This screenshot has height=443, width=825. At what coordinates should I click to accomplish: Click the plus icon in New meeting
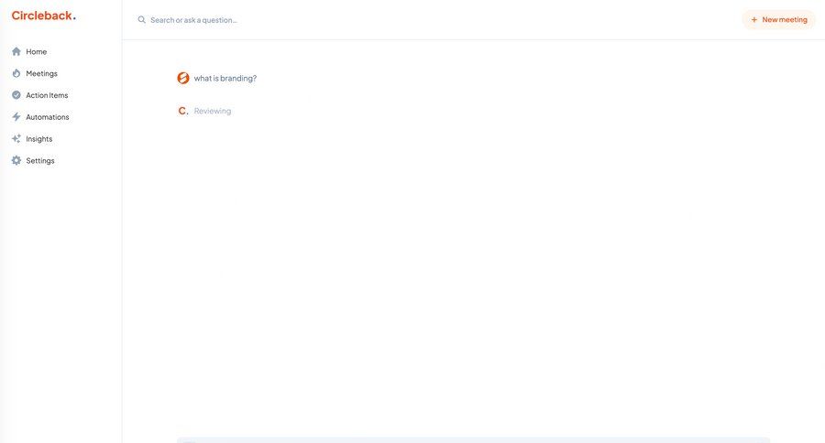754,19
